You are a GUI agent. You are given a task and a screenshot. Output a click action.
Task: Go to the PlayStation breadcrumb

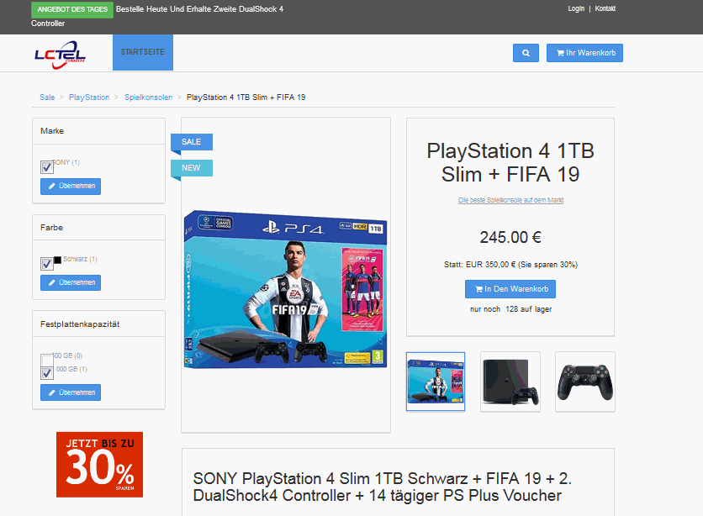point(89,97)
